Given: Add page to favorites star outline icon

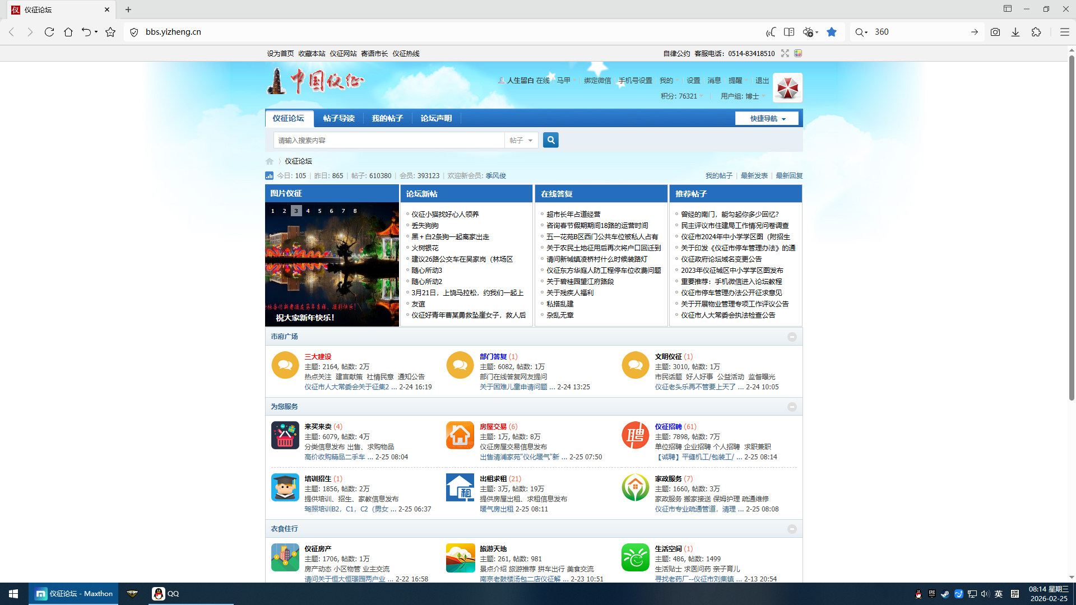Looking at the screenshot, I should pos(110,32).
